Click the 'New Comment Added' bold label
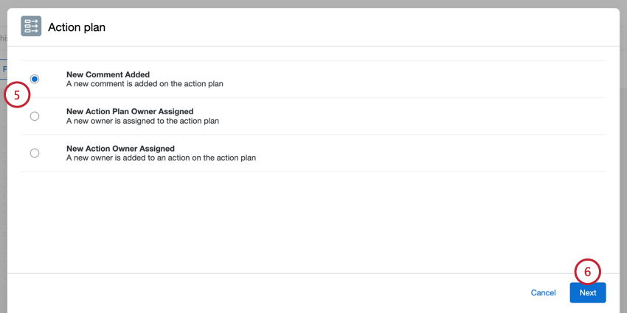The height and width of the screenshot is (313, 627). (x=108, y=74)
